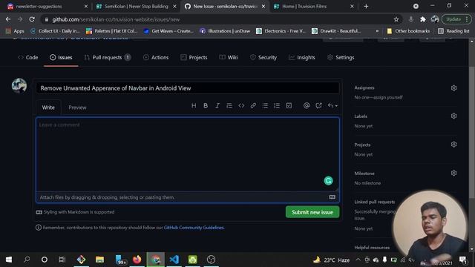Open Firefox from the taskbar
Screen dimensions: 475x267
point(137,260)
